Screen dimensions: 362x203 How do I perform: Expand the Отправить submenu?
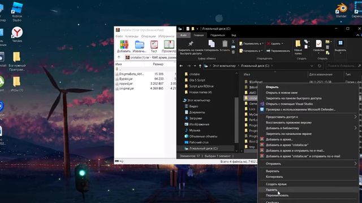coord(355,164)
